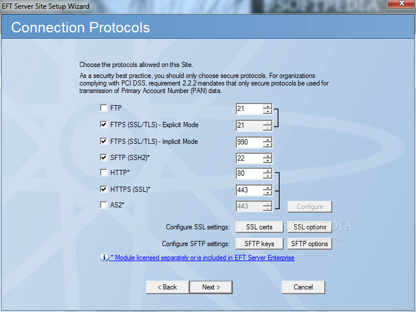Enable the HTTP protocol checkbox
Viewport: 416px width, 312px height.
coord(103,172)
